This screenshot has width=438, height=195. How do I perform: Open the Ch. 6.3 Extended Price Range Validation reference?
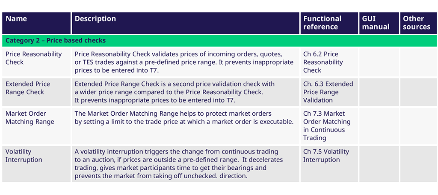coord(328,92)
